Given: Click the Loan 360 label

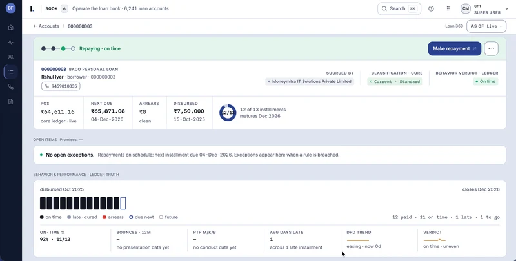Looking at the screenshot, I should point(454,26).
